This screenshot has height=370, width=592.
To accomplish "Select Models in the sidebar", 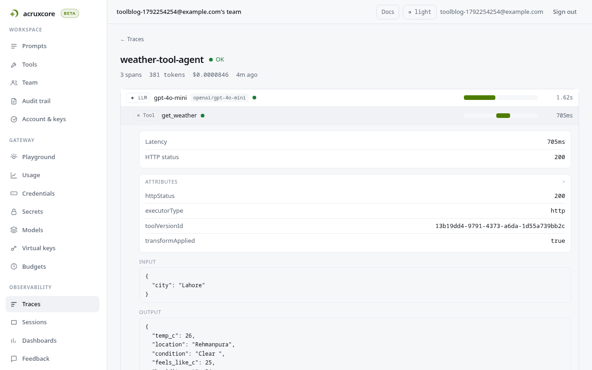I will click(x=52, y=230).
